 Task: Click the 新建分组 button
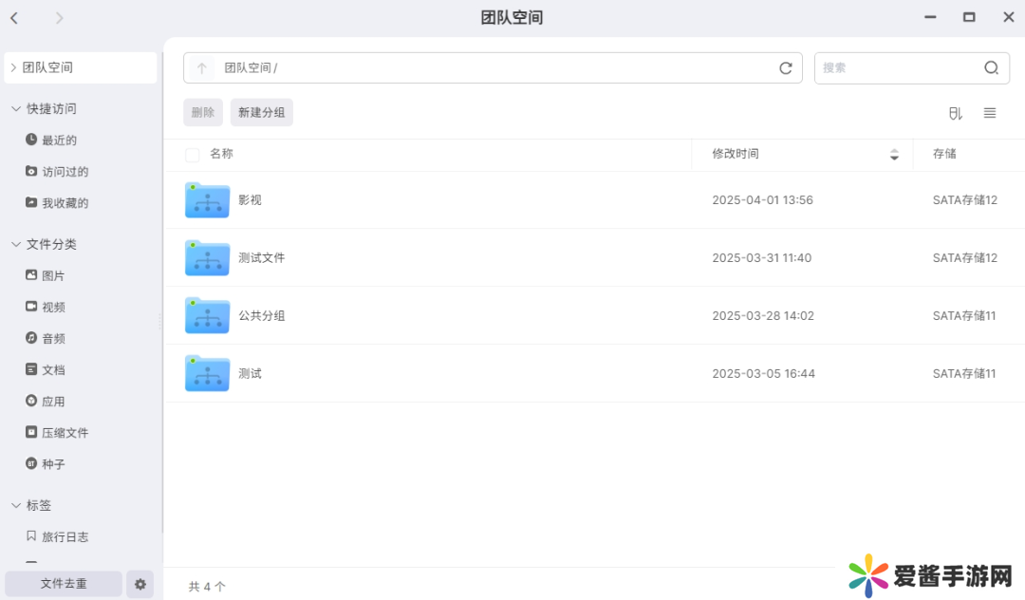(261, 113)
